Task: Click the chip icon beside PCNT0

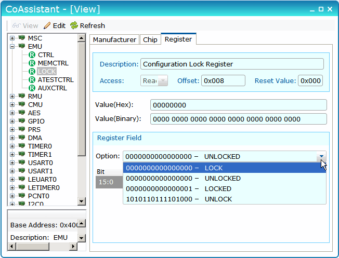Action: pyautogui.click(x=22, y=196)
